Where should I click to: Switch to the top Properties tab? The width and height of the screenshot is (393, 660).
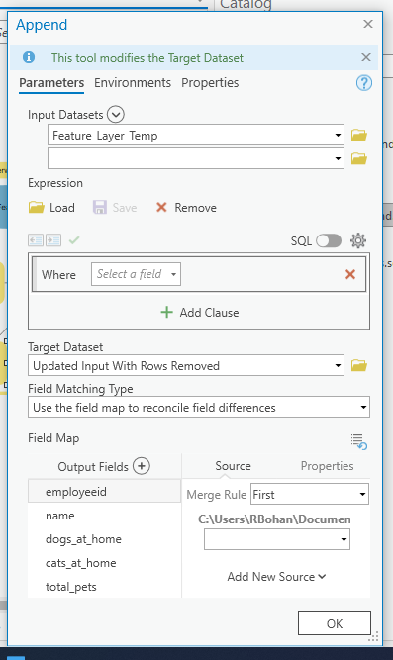(x=210, y=83)
